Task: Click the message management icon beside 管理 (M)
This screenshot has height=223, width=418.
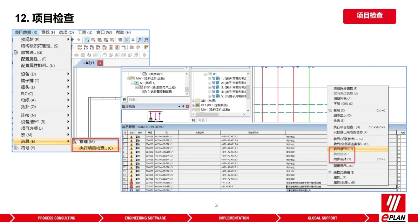Action: pos(75,142)
